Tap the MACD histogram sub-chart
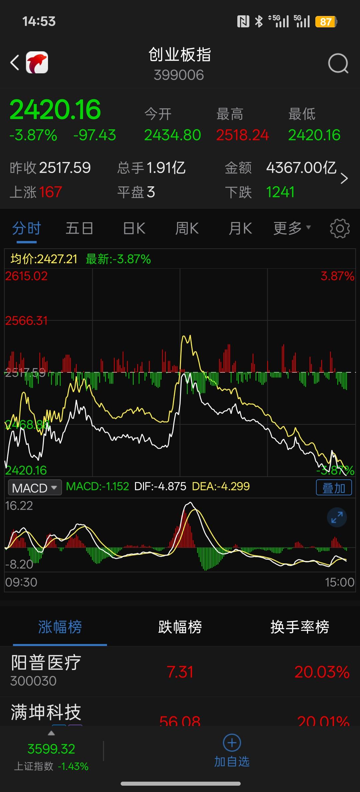This screenshot has width=360, height=792. [180, 535]
